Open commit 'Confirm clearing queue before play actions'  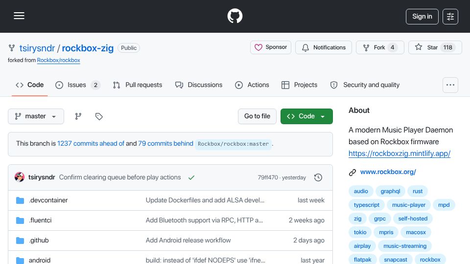point(120,177)
